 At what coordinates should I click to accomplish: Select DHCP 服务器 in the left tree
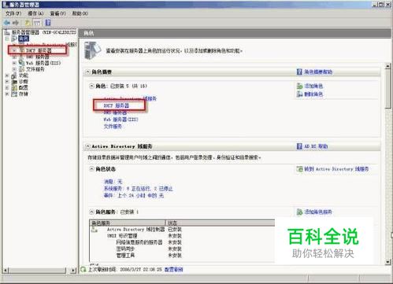(39, 50)
